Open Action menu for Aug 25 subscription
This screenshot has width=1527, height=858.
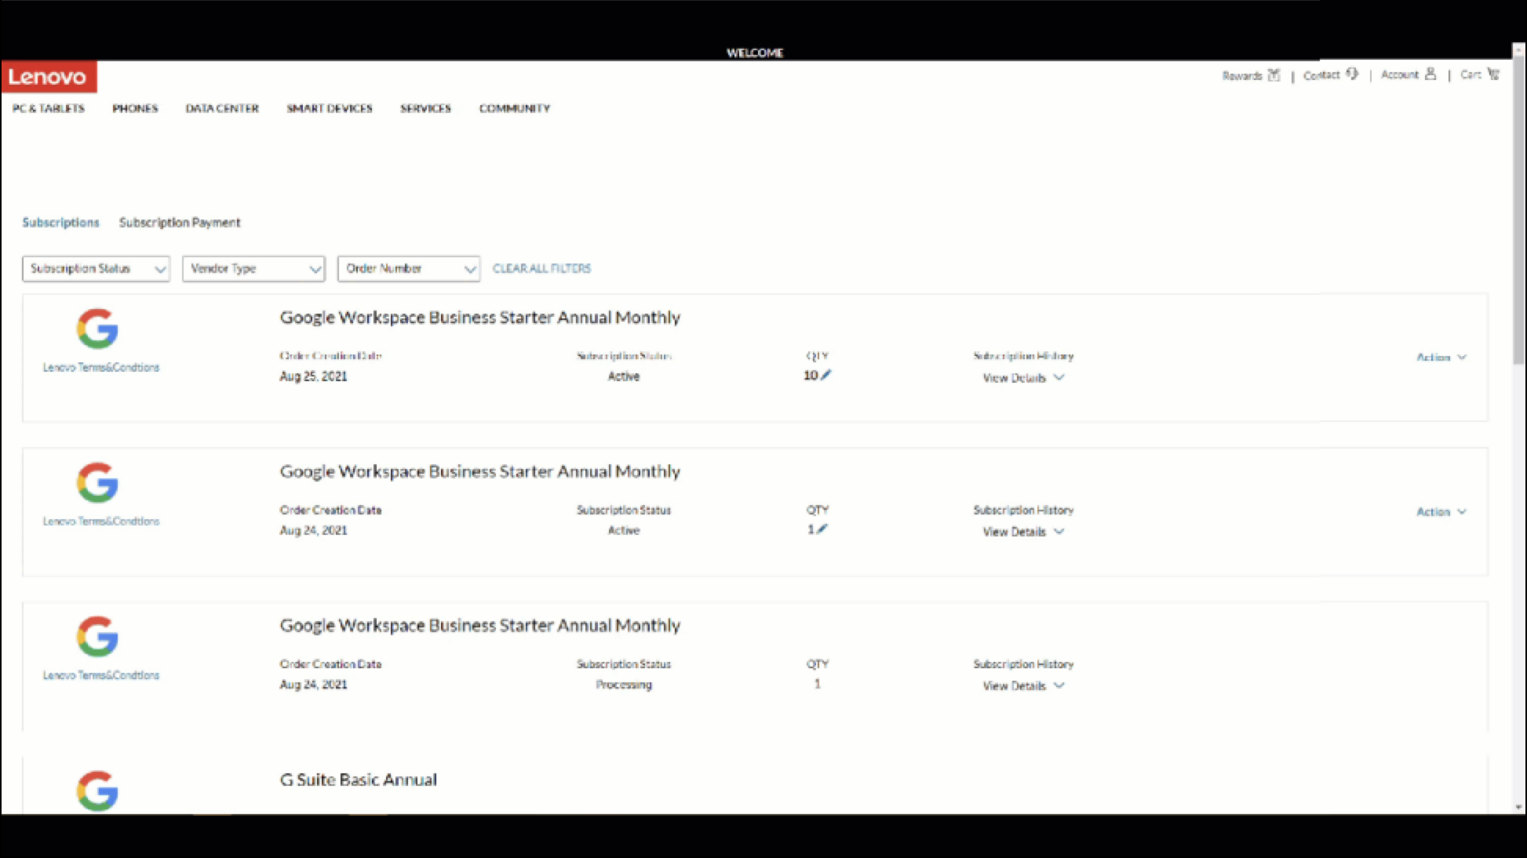1441,357
